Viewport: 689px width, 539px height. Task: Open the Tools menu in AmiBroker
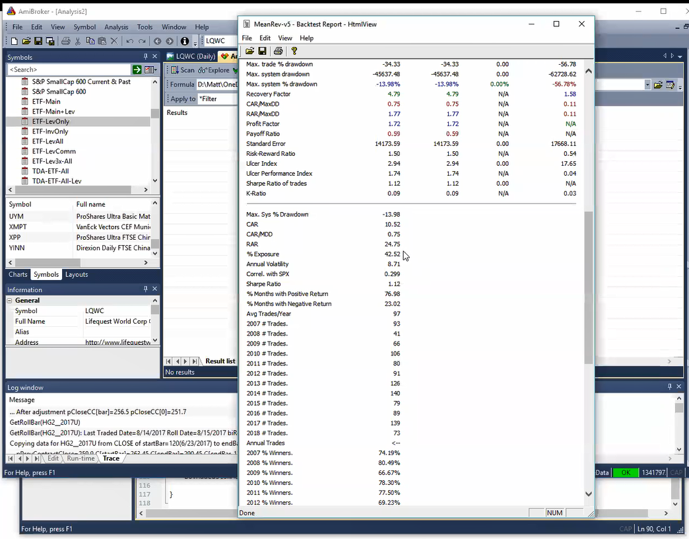145,27
